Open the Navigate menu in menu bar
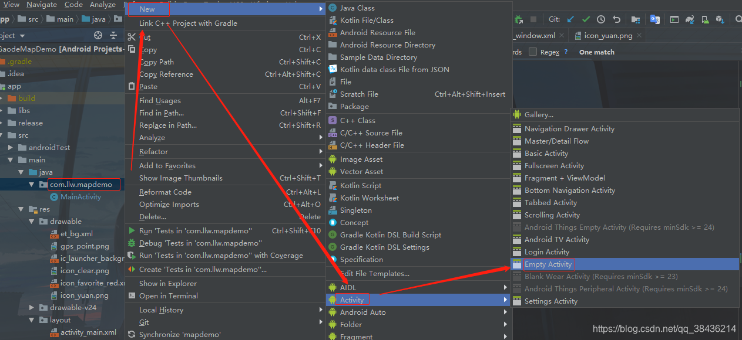The height and width of the screenshot is (340, 742). click(42, 5)
